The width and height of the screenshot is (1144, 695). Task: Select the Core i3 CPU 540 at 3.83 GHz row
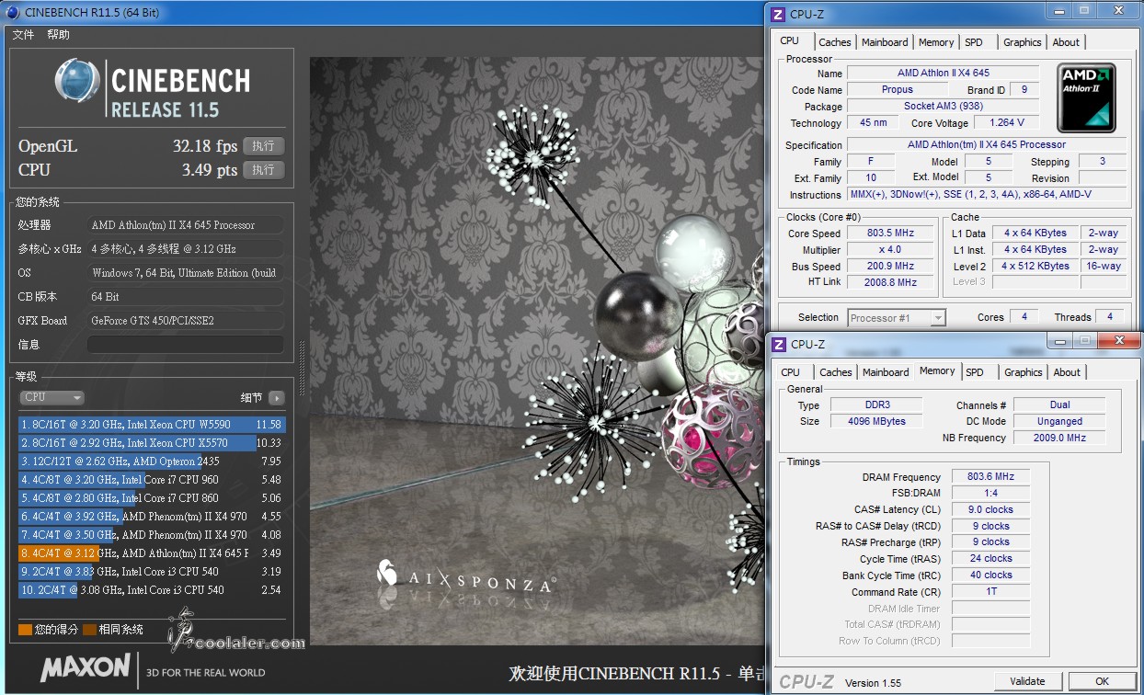tap(152, 572)
